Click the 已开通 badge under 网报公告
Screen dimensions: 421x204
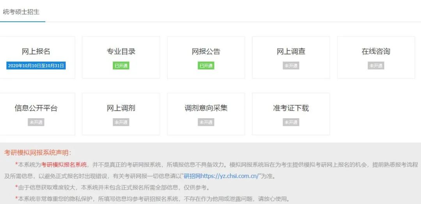tap(206, 66)
